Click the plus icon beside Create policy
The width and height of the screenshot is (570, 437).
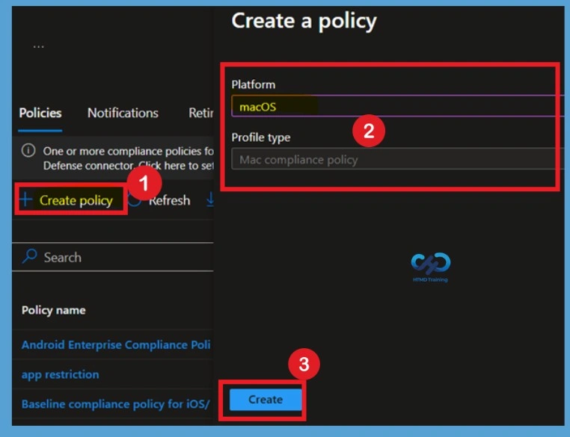point(25,199)
